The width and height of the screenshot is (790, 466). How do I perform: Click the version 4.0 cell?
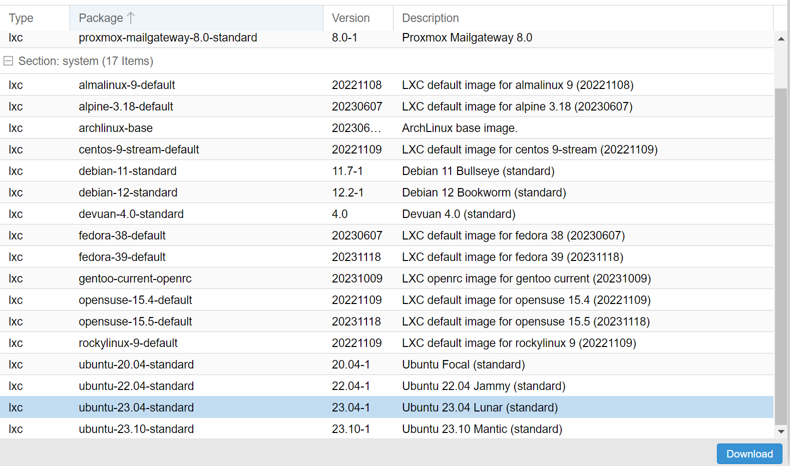click(358, 214)
